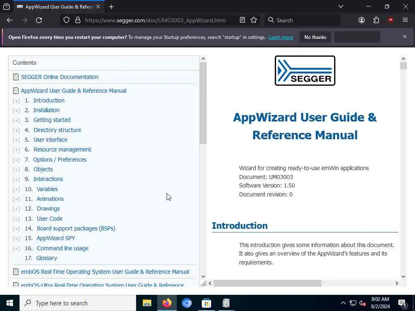Expand the 4. Directory structure section
415x311 pixels.
pyautogui.click(x=16, y=130)
